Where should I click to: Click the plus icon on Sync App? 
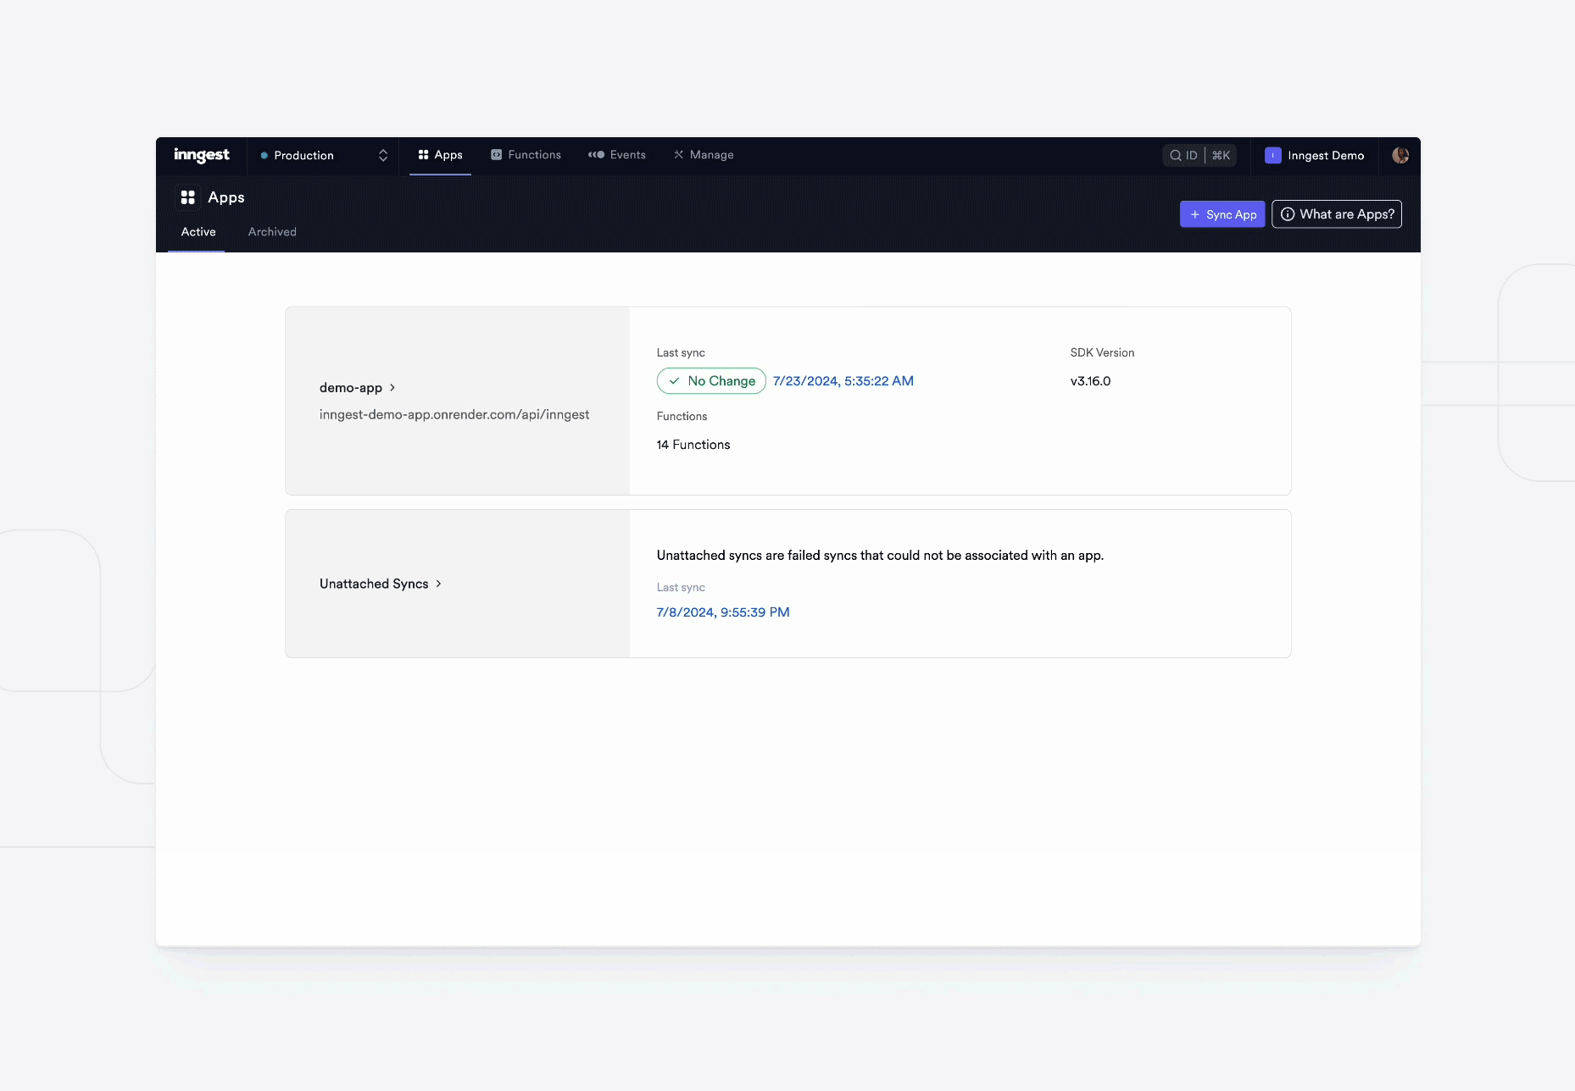1194,214
